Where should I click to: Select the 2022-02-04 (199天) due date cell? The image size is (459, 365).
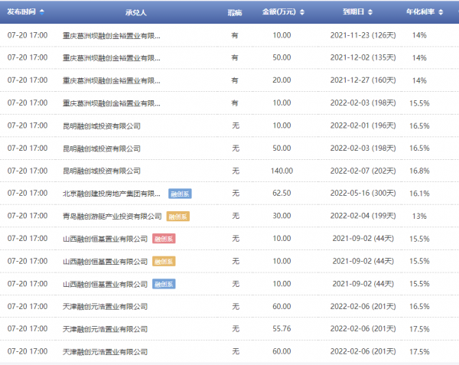363,216
